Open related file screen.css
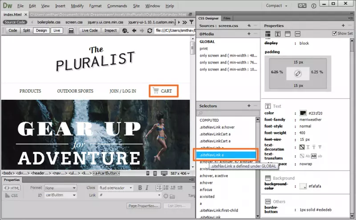 pyautogui.click(x=74, y=22)
